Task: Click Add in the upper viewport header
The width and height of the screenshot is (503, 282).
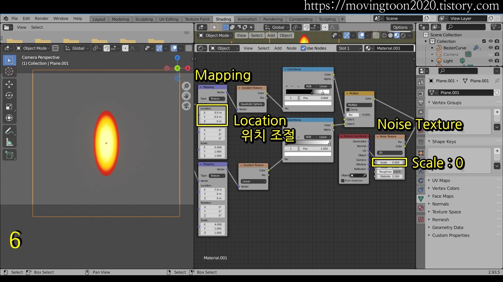Action: pyautogui.click(x=271, y=36)
